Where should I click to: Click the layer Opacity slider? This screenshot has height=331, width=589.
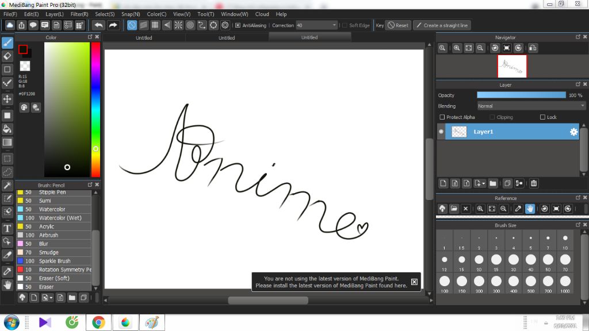point(521,95)
